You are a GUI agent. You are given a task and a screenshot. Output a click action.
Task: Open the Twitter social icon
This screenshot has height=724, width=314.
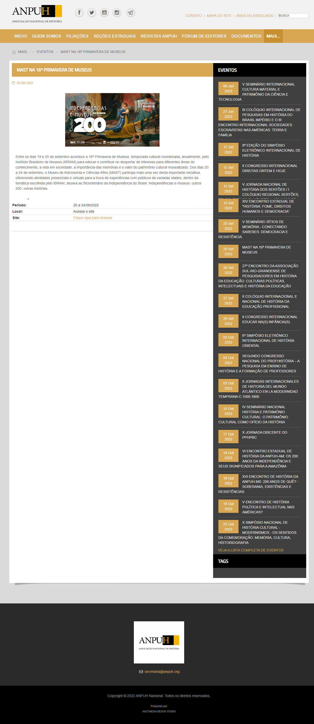(92, 13)
